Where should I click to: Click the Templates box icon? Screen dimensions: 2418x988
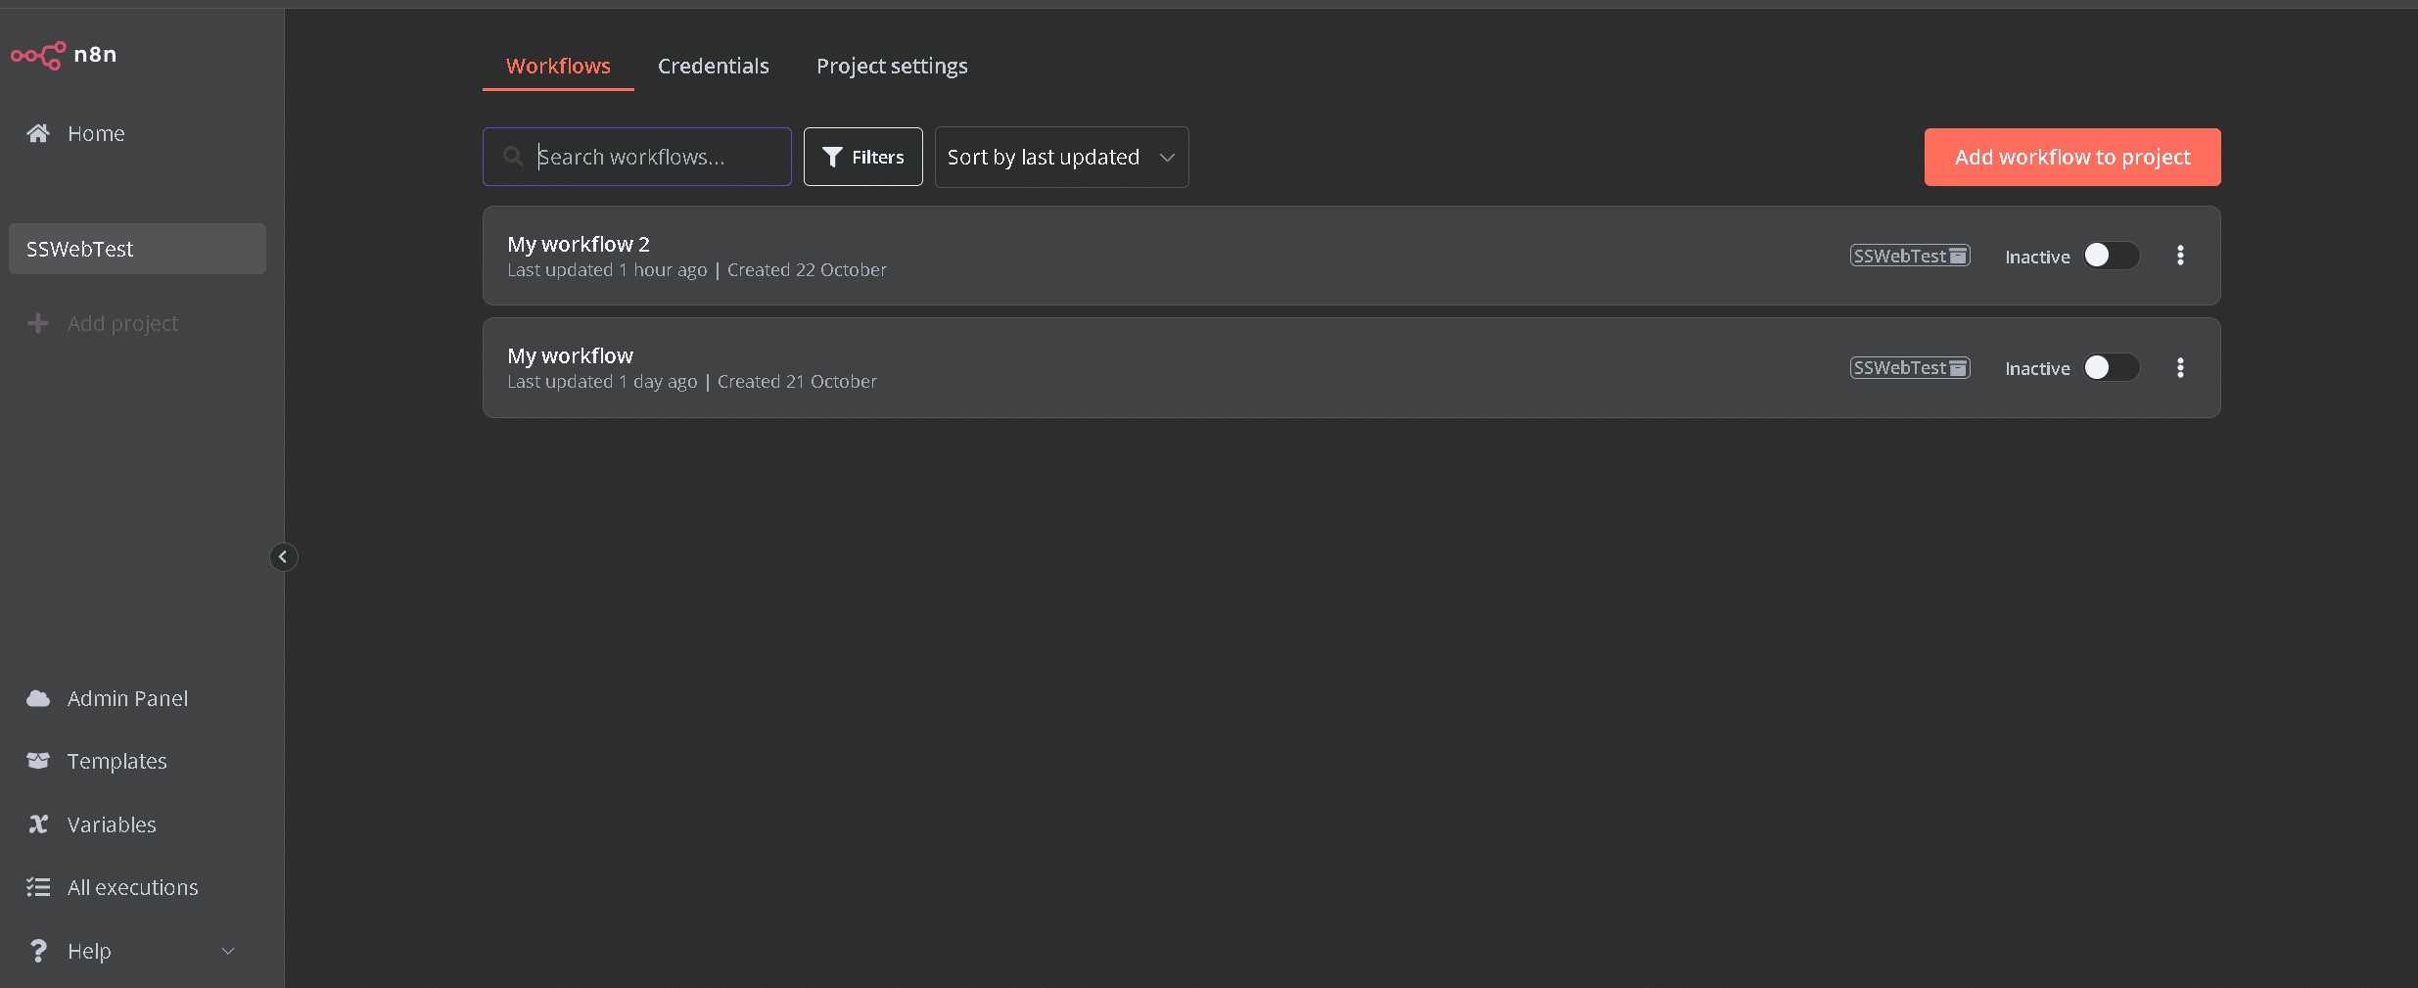[38, 761]
